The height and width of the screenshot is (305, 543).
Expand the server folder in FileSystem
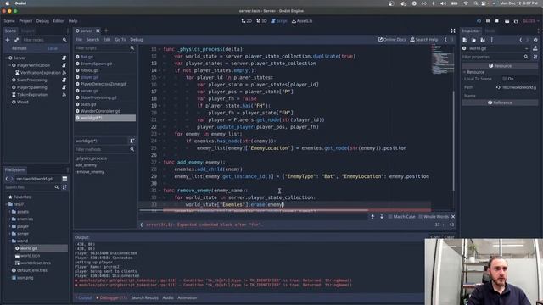pyautogui.click(x=9, y=234)
